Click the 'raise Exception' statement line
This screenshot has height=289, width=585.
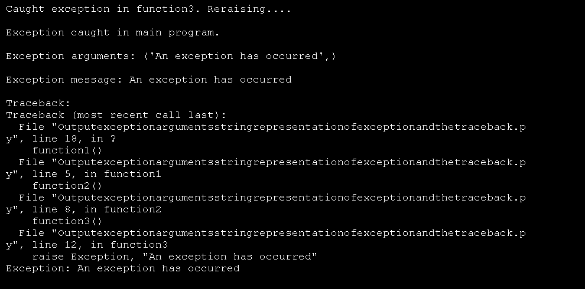(174, 257)
